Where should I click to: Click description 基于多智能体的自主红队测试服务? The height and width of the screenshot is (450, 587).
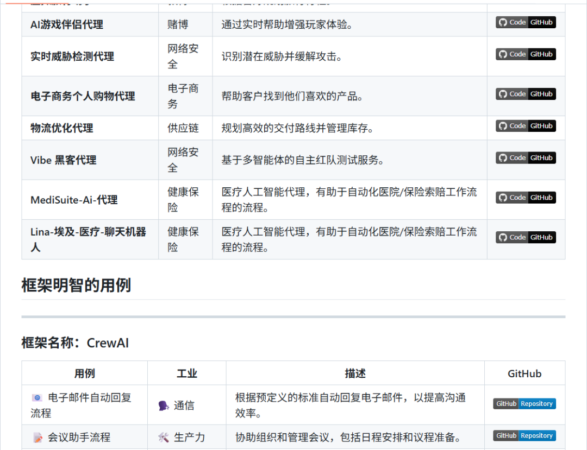303,160
